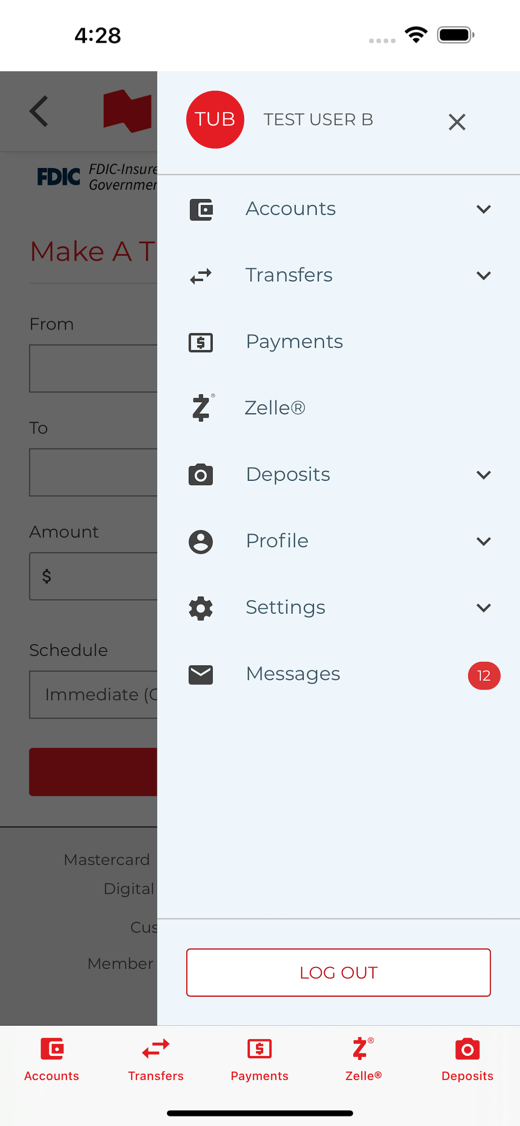Image resolution: width=520 pixels, height=1126 pixels.
Task: Expand the Deposits submenu chevron
Action: click(x=484, y=475)
